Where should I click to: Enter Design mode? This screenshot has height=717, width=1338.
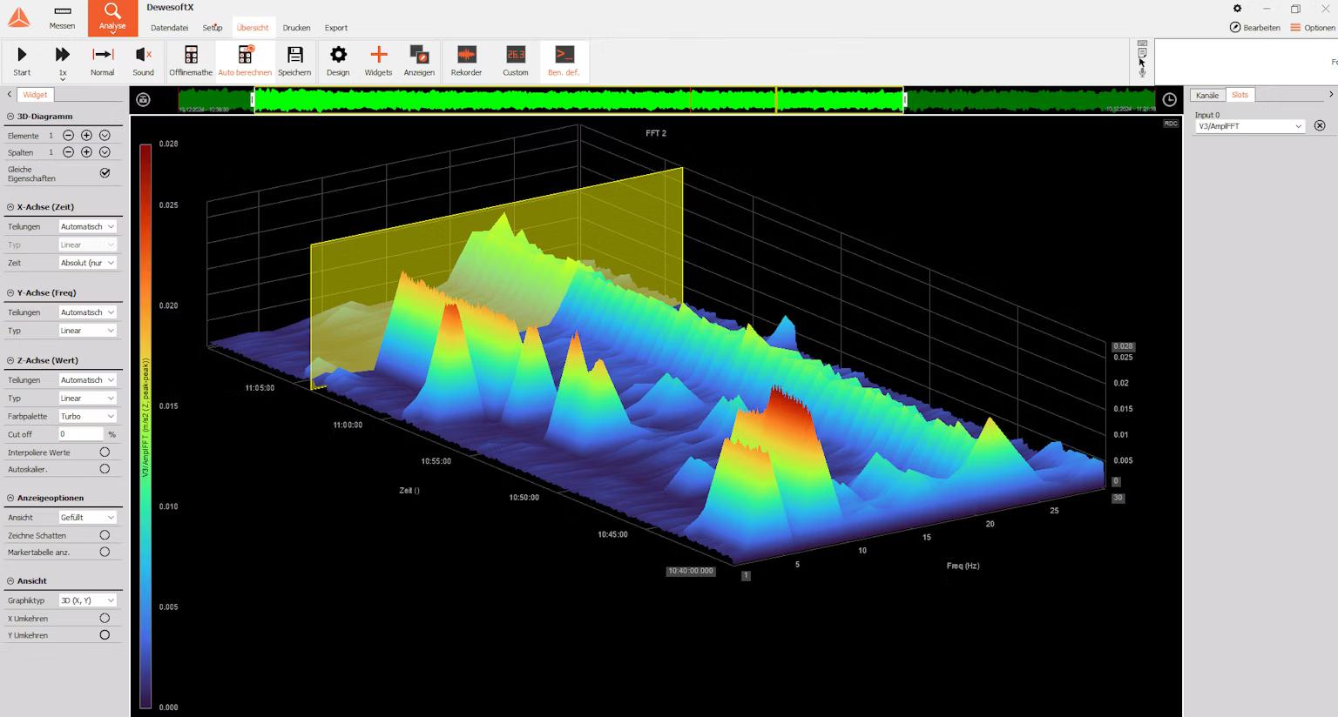coord(337,58)
